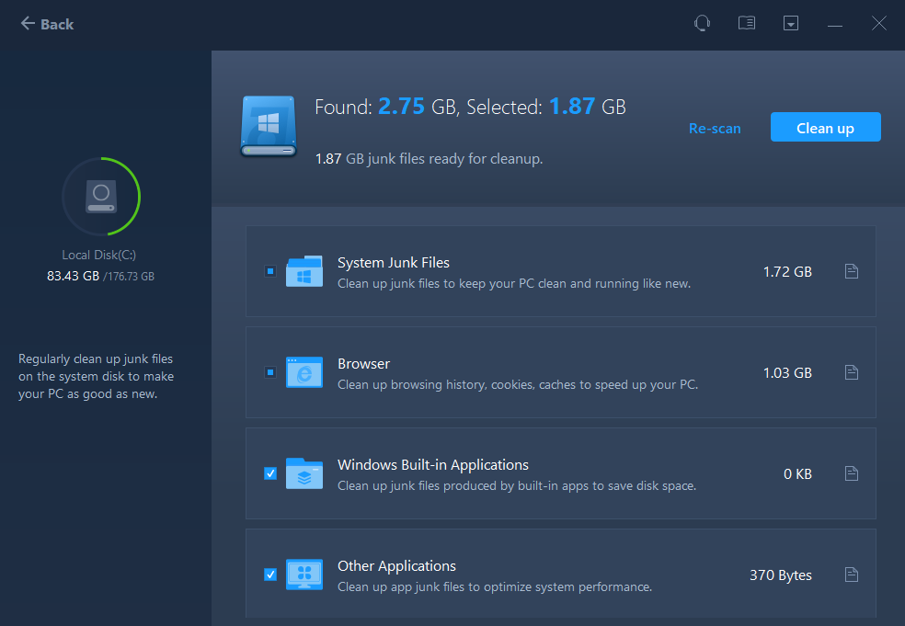View details icon for System Junk Files
Viewport: 905px width, 626px height.
pyautogui.click(x=852, y=271)
